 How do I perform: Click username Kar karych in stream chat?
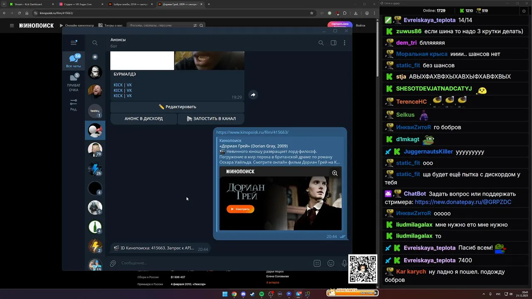411,272
